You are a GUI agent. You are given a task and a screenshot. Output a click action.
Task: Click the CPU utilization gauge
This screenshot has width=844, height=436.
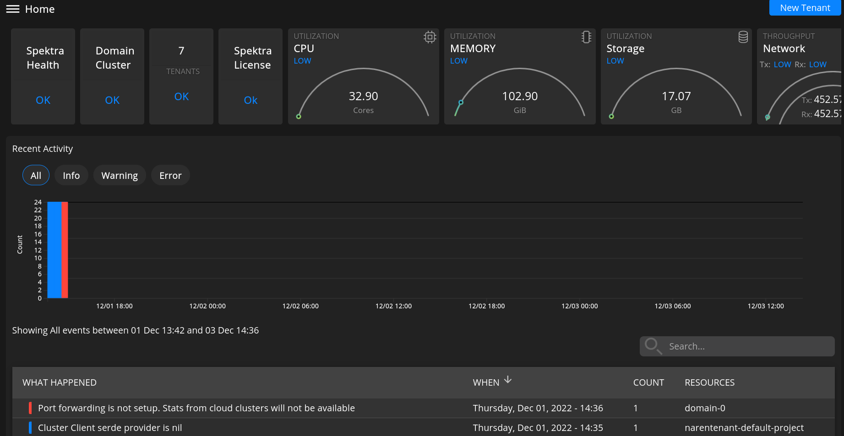click(364, 93)
